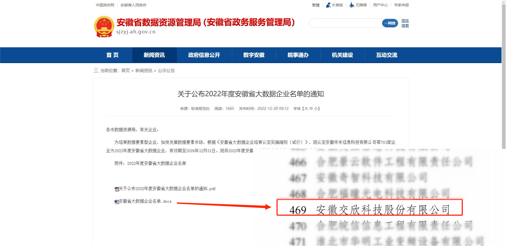Open 皖事通办 navigation tab

[298, 55]
